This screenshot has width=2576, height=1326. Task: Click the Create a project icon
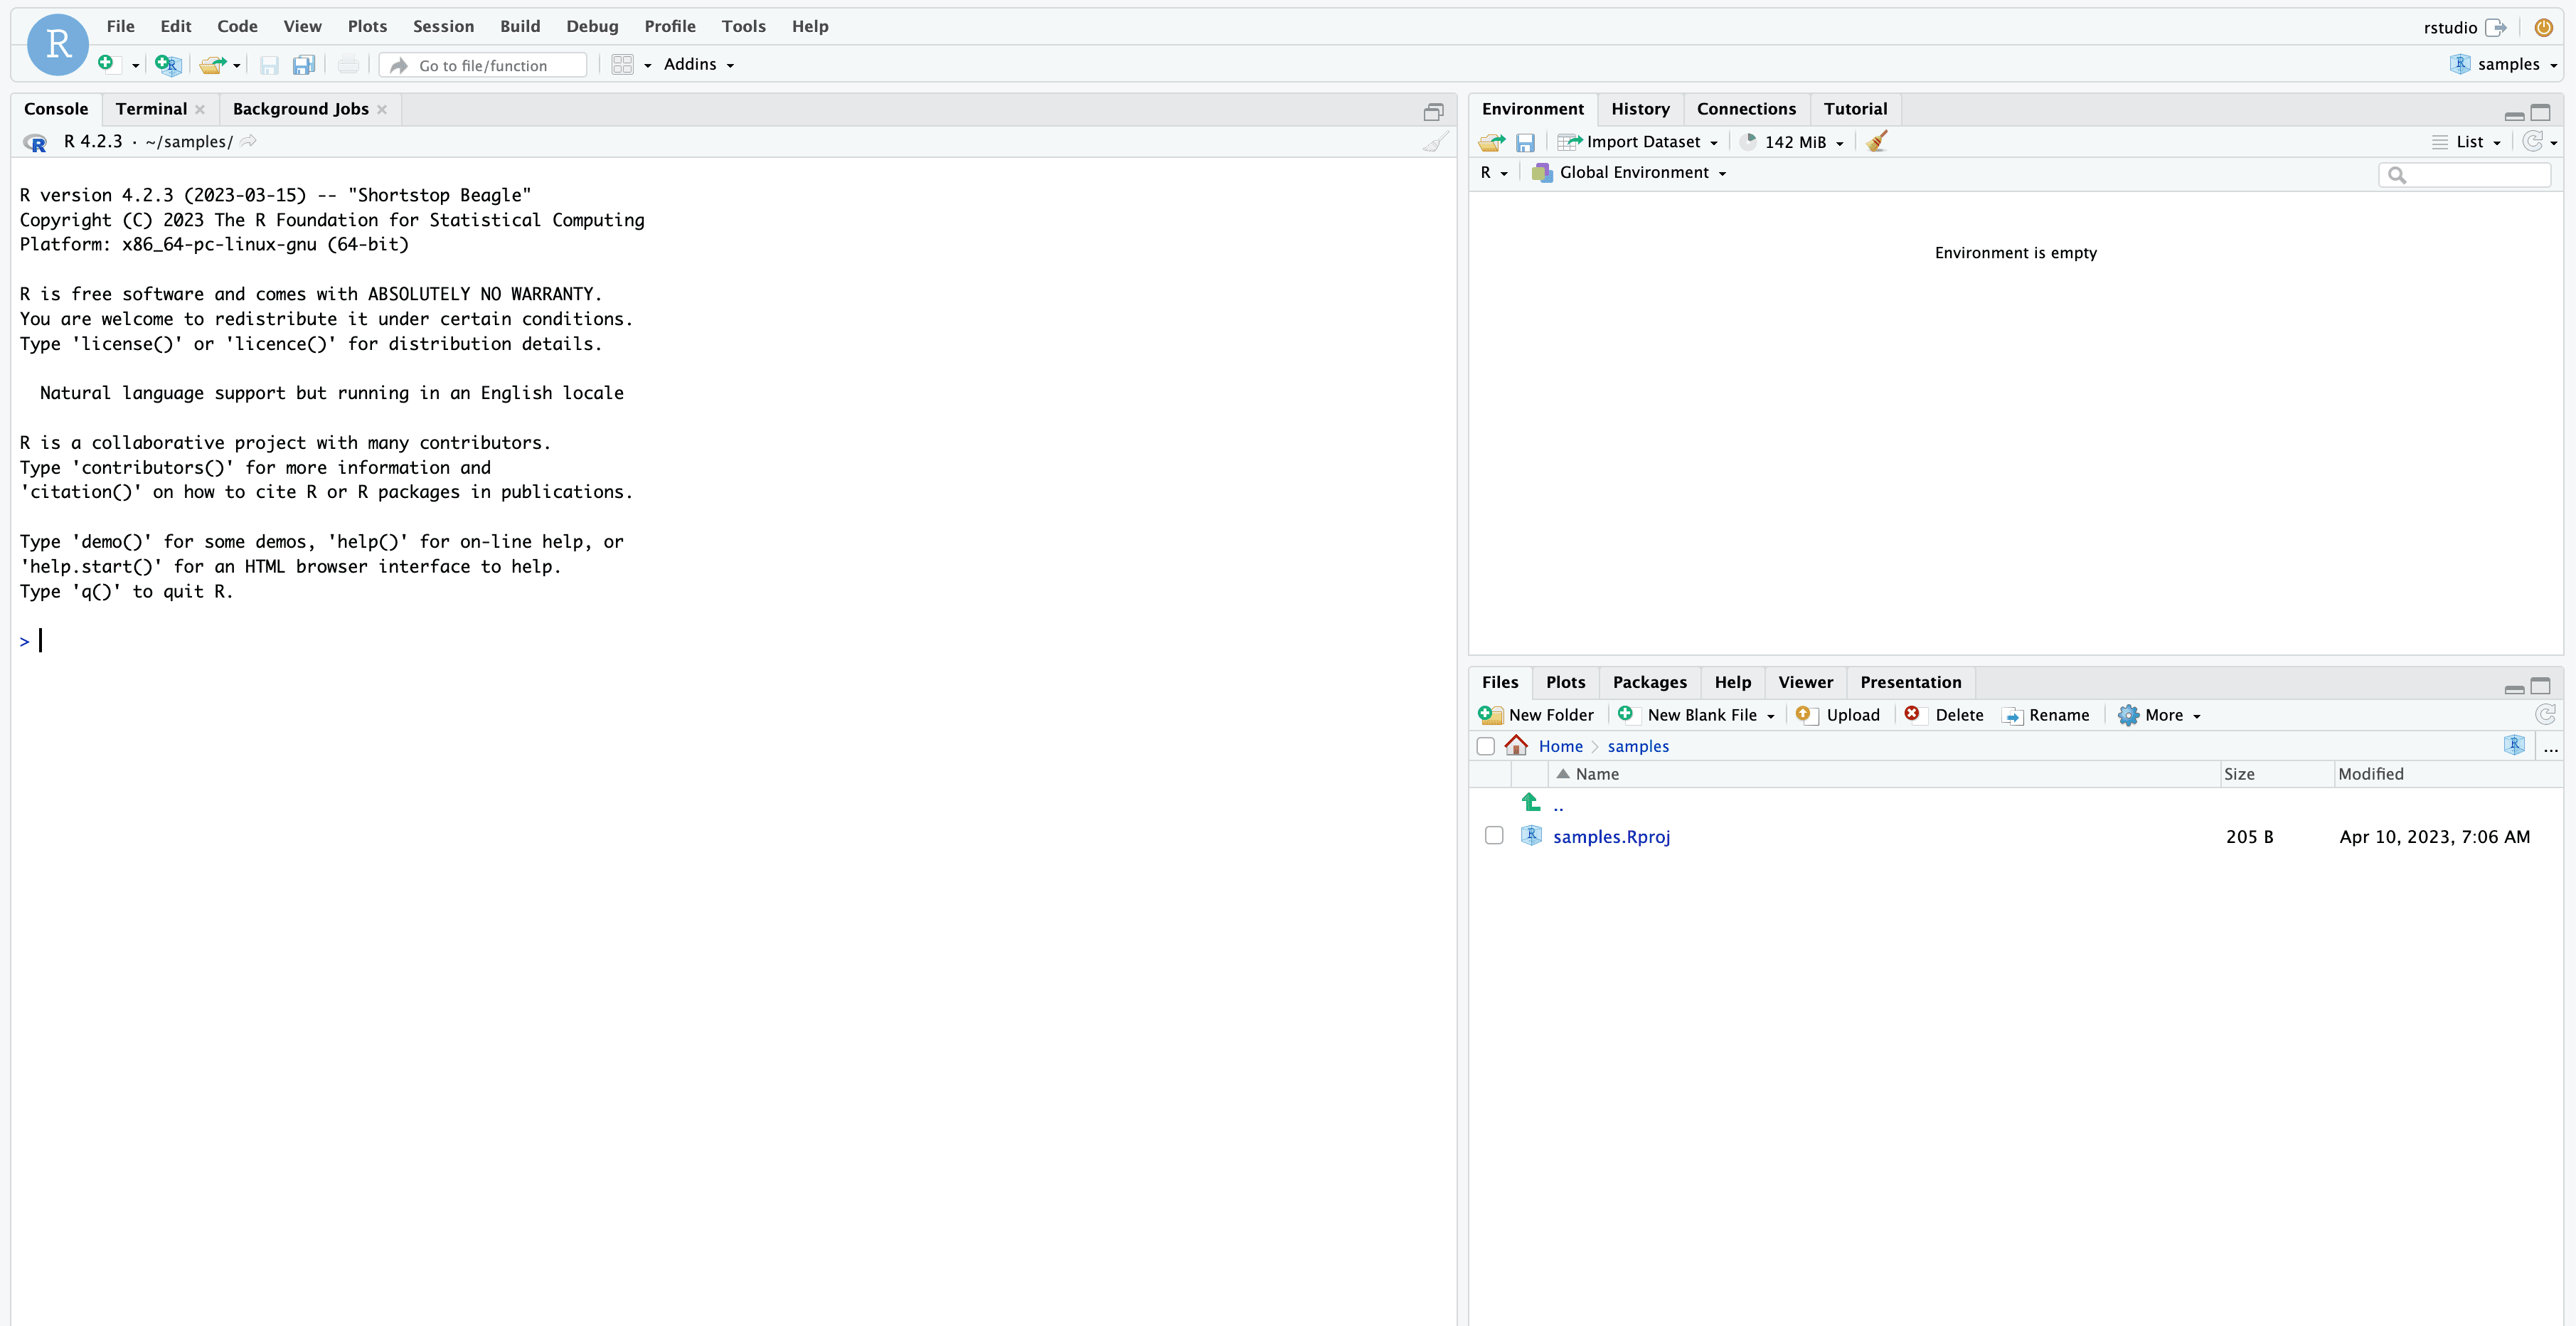click(x=167, y=65)
